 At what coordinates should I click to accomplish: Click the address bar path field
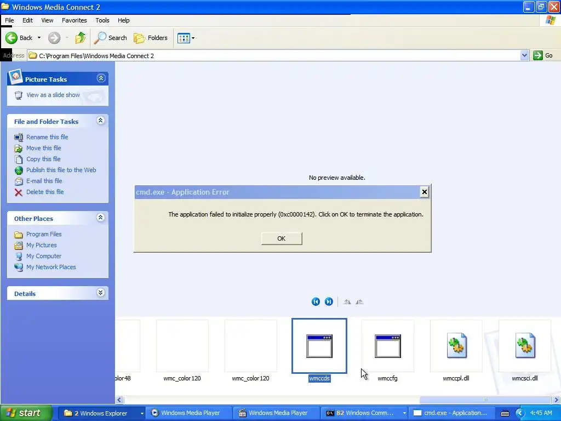pos(274,55)
